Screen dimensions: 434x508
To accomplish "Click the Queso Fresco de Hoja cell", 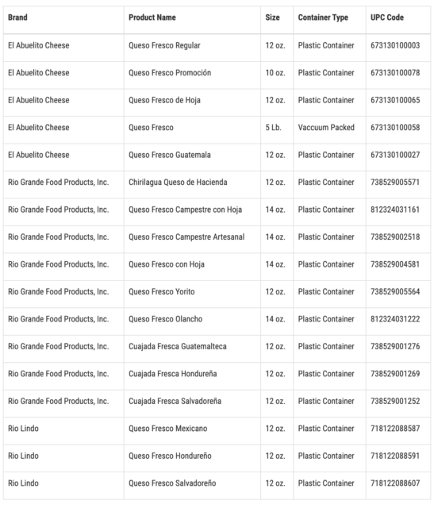I will tap(164, 100).
